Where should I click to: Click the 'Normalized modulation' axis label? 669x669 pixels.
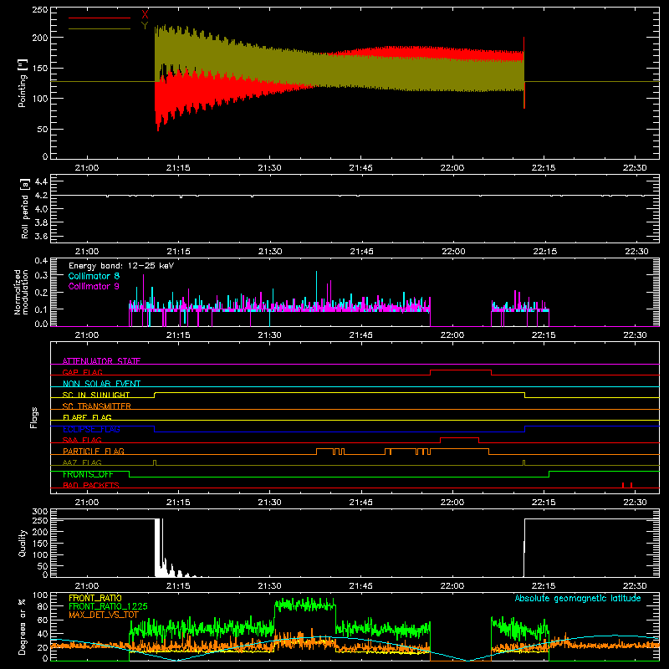pyautogui.click(x=22, y=292)
